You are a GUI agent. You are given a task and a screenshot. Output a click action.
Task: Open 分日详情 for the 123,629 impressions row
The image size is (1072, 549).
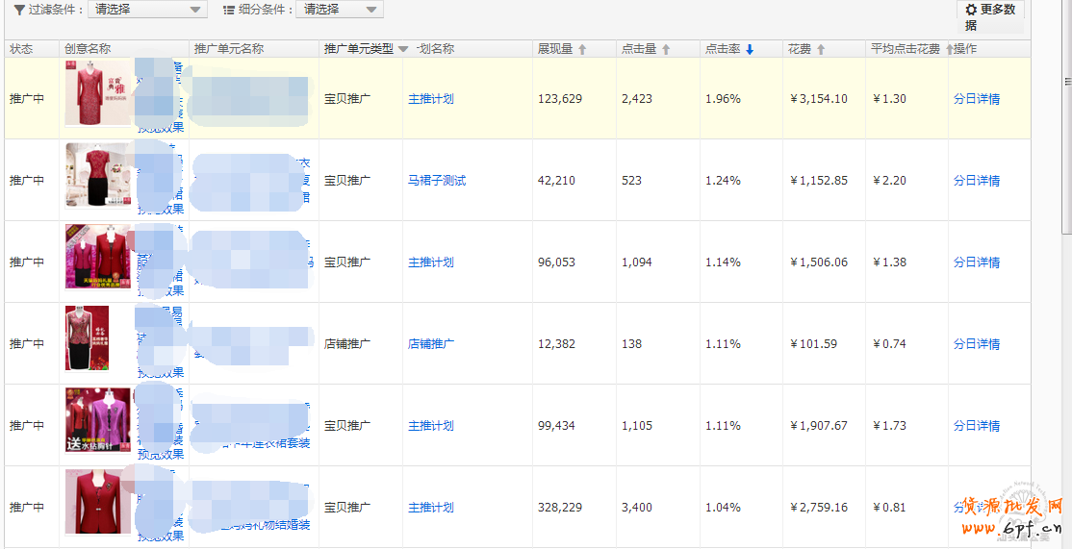pyautogui.click(x=977, y=99)
